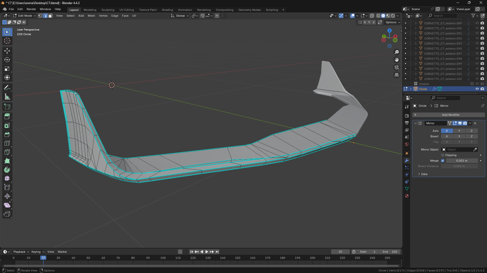The width and height of the screenshot is (487, 273).
Task: Switch to the Shading workspace tab
Action: (167, 10)
